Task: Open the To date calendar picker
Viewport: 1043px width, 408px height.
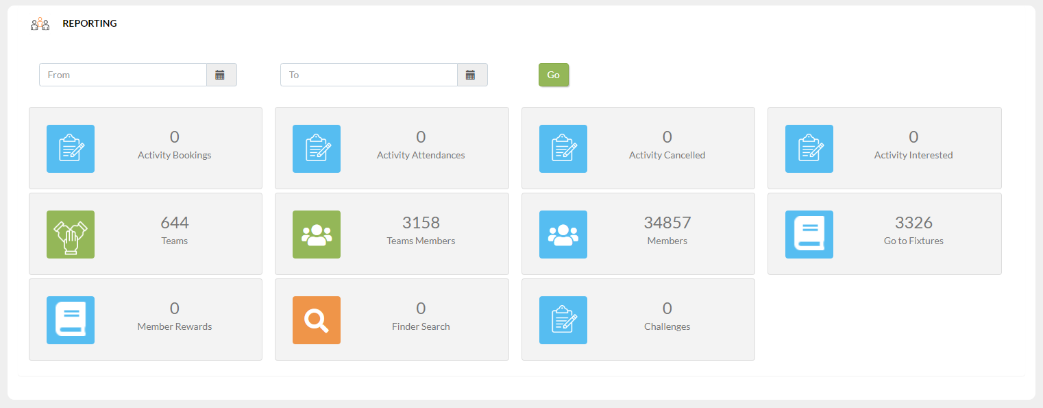Action: coord(472,75)
